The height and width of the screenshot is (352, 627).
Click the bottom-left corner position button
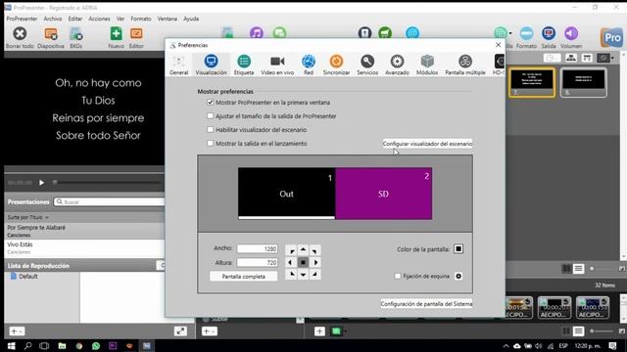tap(291, 274)
